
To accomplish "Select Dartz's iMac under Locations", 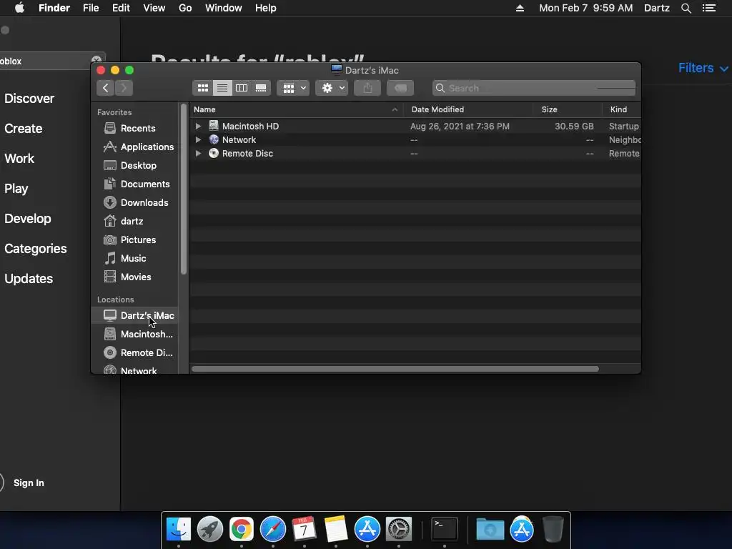I will (x=134, y=315).
